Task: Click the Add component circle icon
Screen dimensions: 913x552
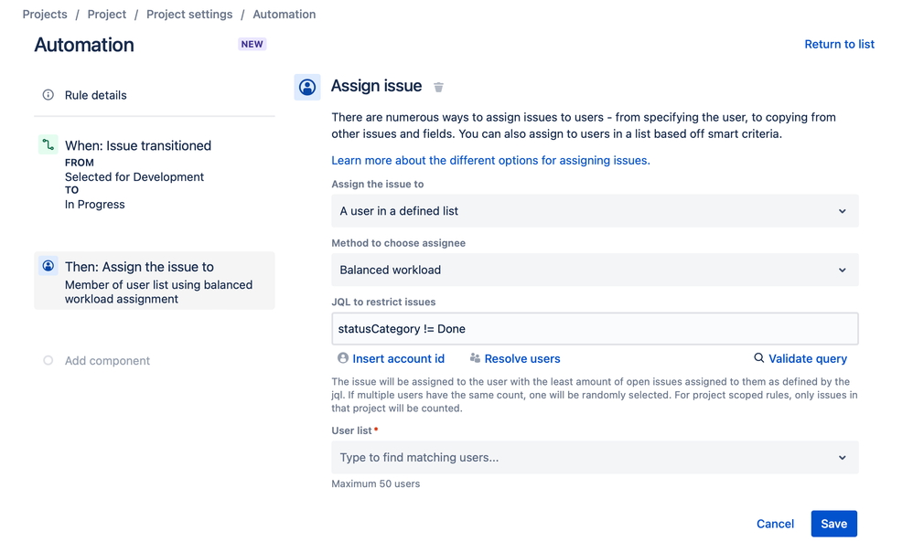Action: (48, 361)
